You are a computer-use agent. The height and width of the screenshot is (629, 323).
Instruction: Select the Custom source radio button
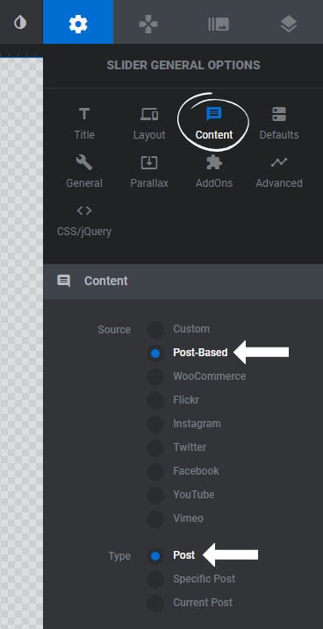pos(154,330)
